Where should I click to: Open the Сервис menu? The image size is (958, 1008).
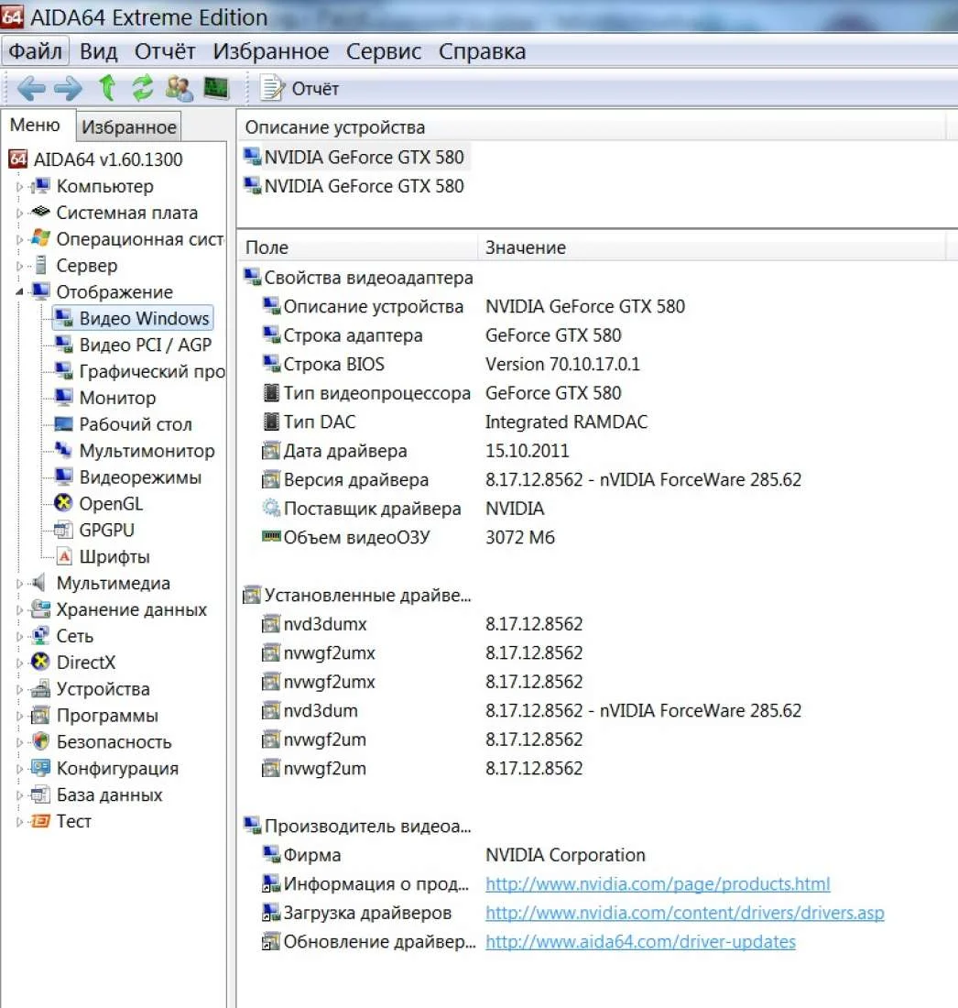coord(384,51)
